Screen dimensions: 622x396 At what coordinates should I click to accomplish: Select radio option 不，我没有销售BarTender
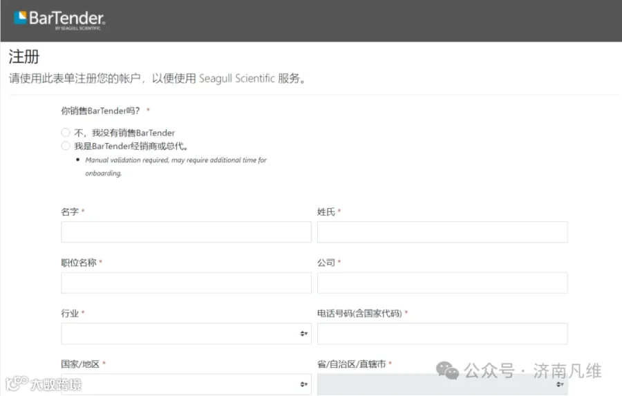pyautogui.click(x=66, y=133)
